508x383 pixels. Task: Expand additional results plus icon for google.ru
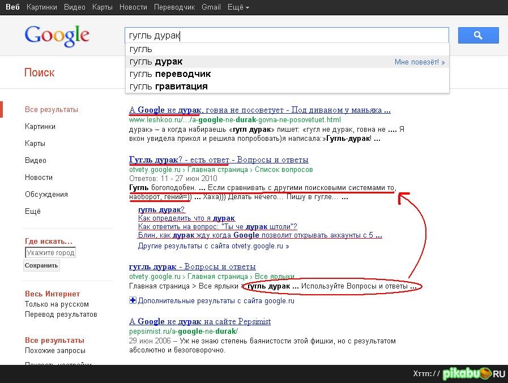click(133, 300)
